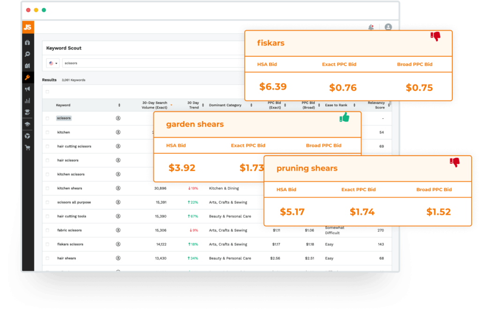480x313 pixels.
Task: Sort by 30-Day Search Volume column
Action: pos(172,105)
